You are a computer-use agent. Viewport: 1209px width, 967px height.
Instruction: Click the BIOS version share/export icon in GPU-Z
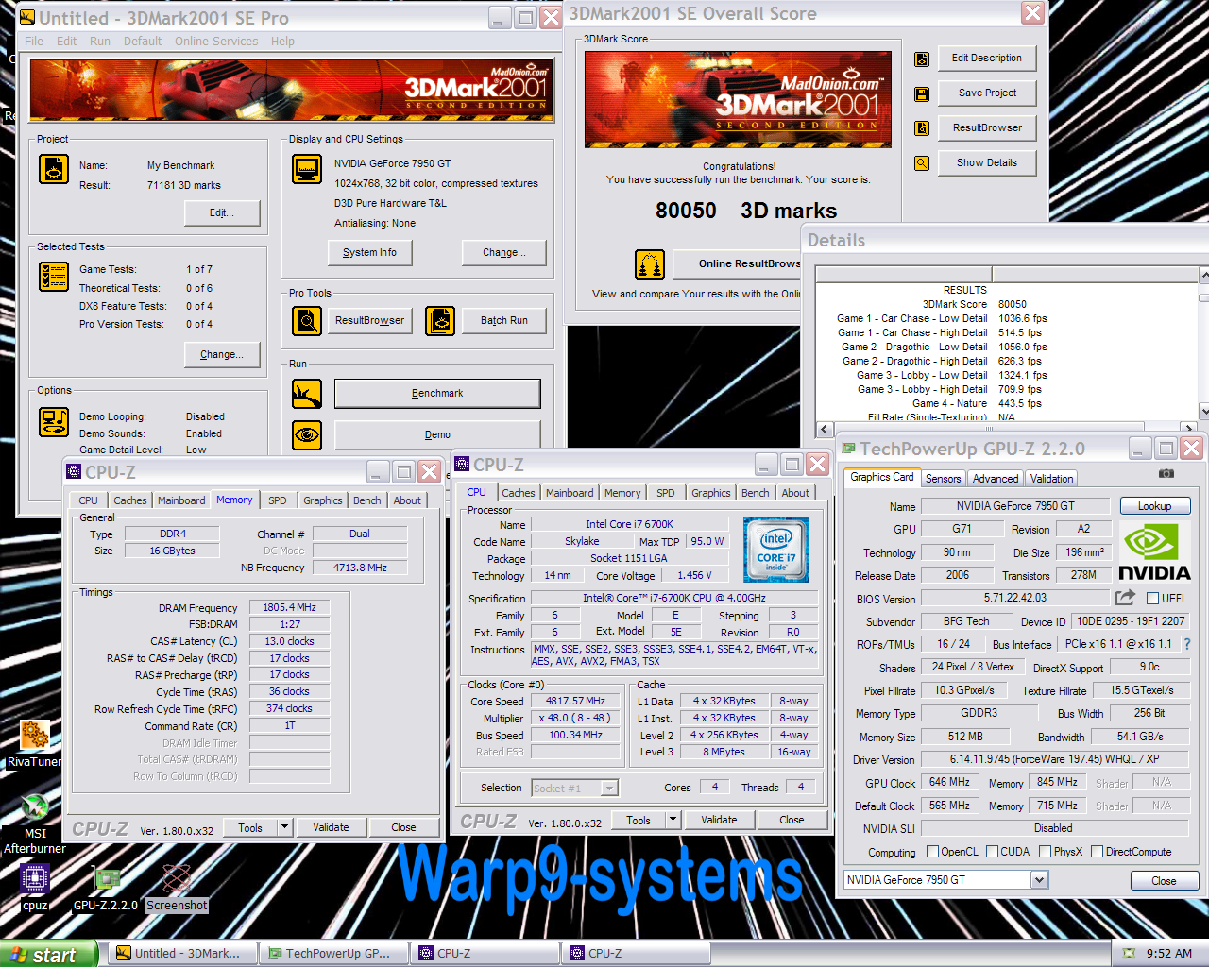click(x=1125, y=598)
